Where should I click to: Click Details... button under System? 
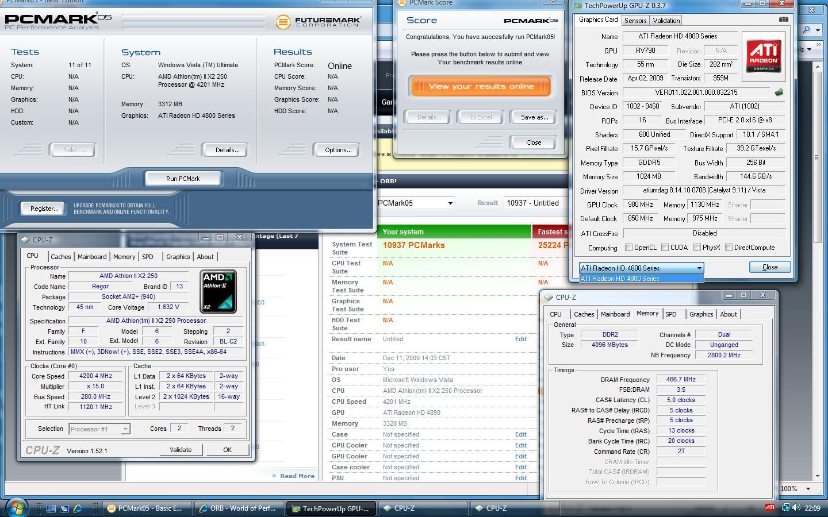tap(227, 150)
